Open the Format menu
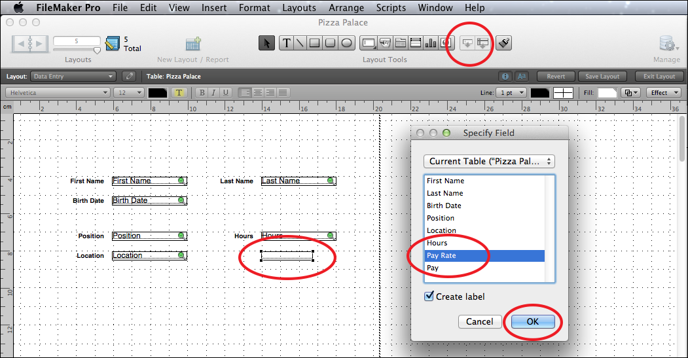Viewport: 688px width, 358px height. (255, 7)
